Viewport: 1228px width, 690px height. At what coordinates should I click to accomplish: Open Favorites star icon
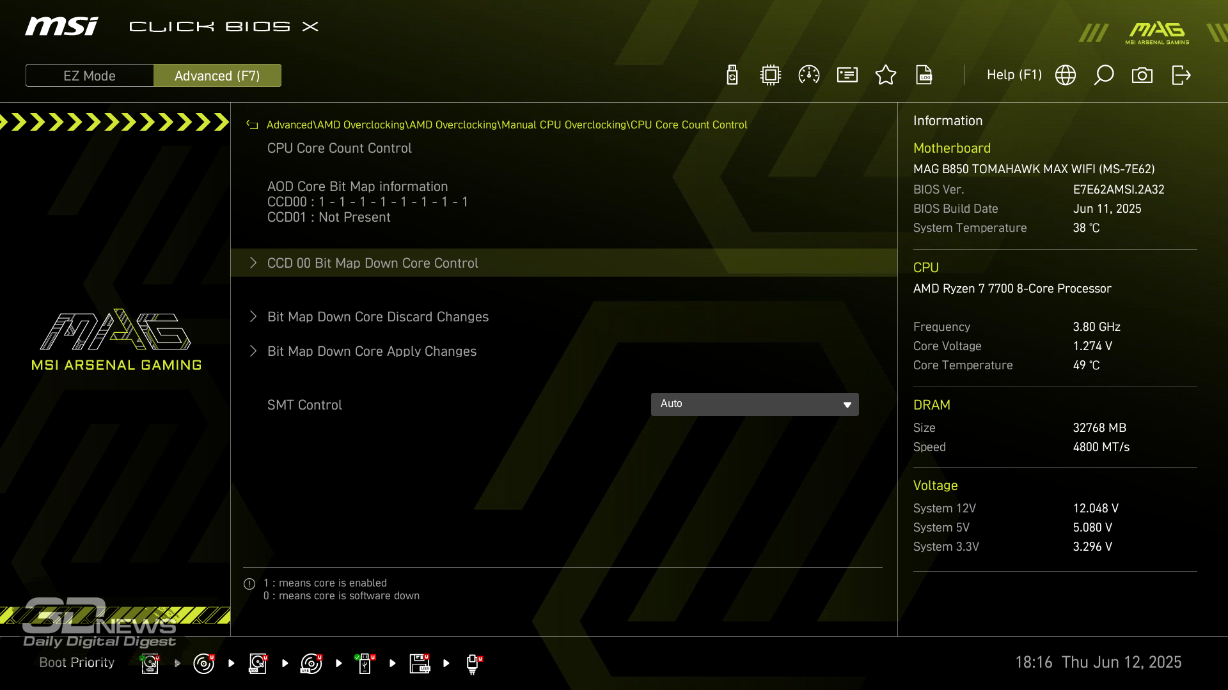click(x=886, y=75)
